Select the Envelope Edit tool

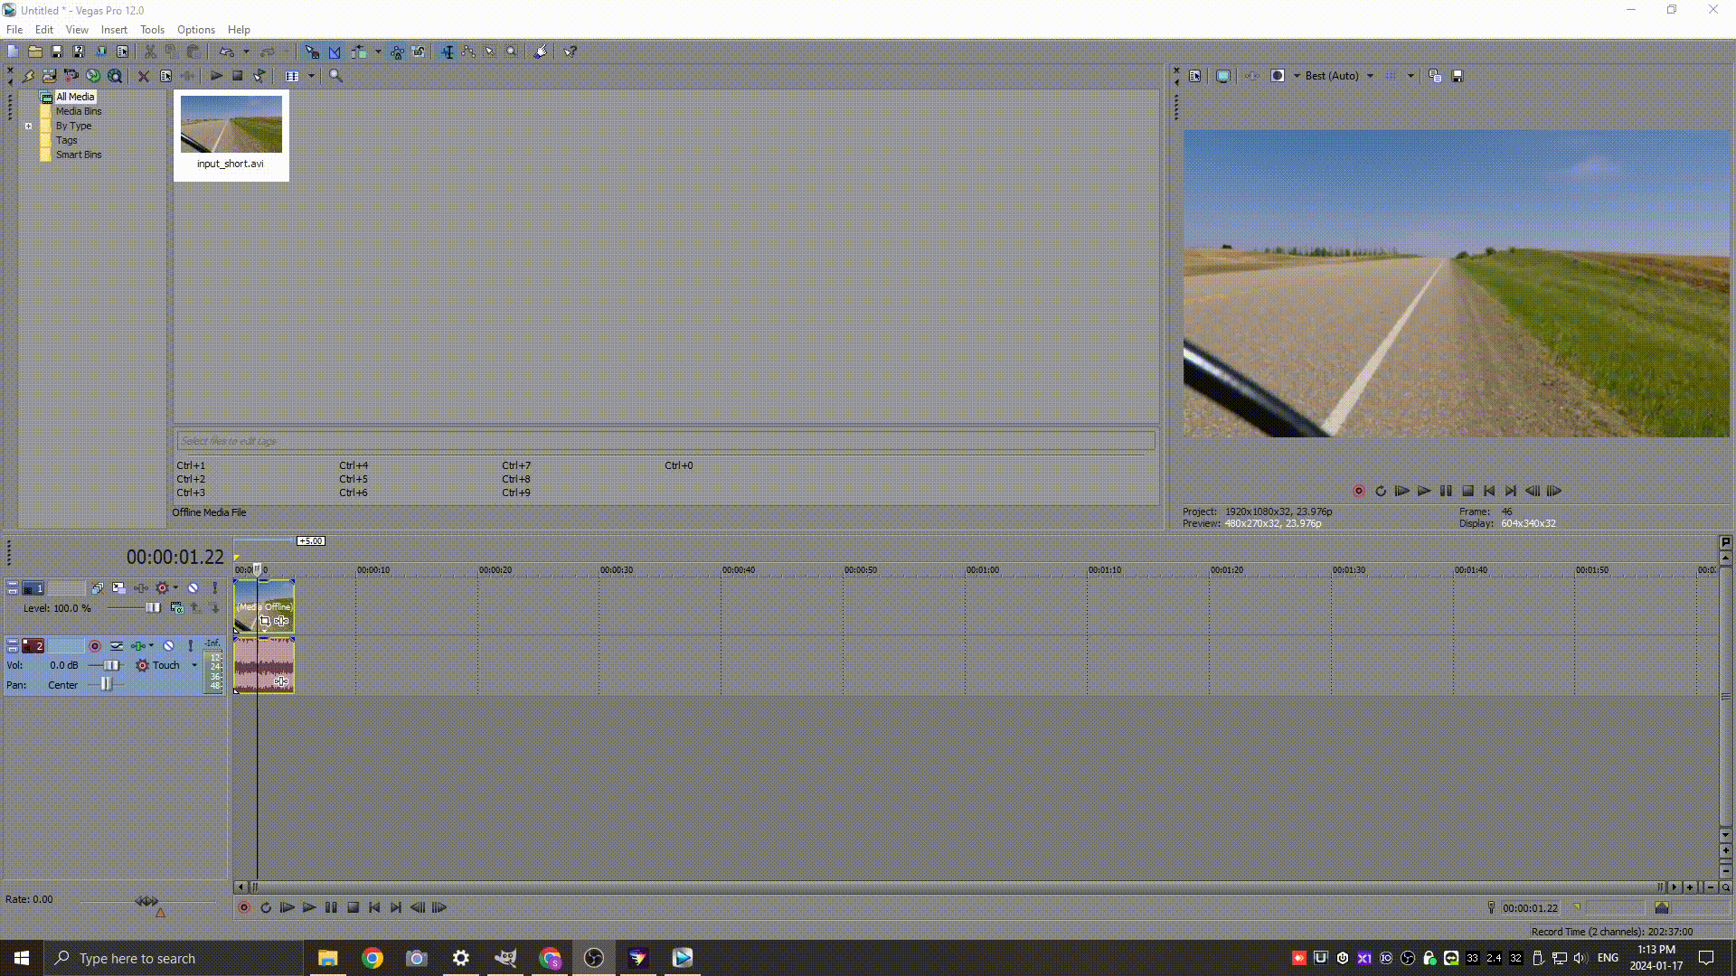[x=468, y=52]
